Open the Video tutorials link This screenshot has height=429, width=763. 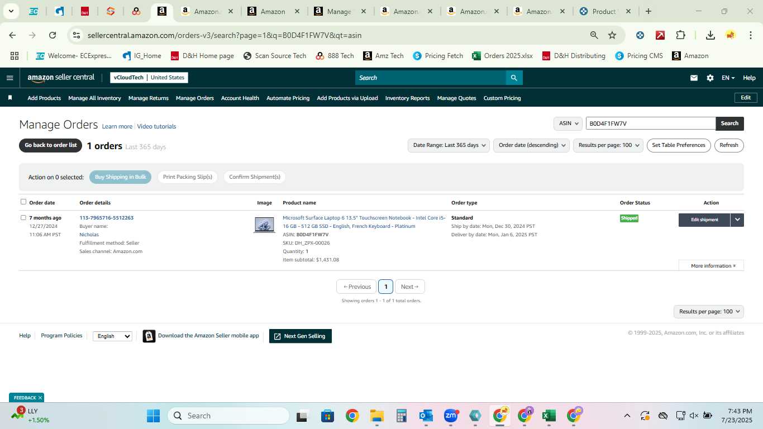coord(156,126)
